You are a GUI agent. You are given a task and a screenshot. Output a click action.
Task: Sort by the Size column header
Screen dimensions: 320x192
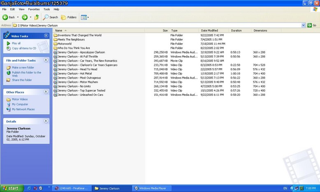click(157, 30)
